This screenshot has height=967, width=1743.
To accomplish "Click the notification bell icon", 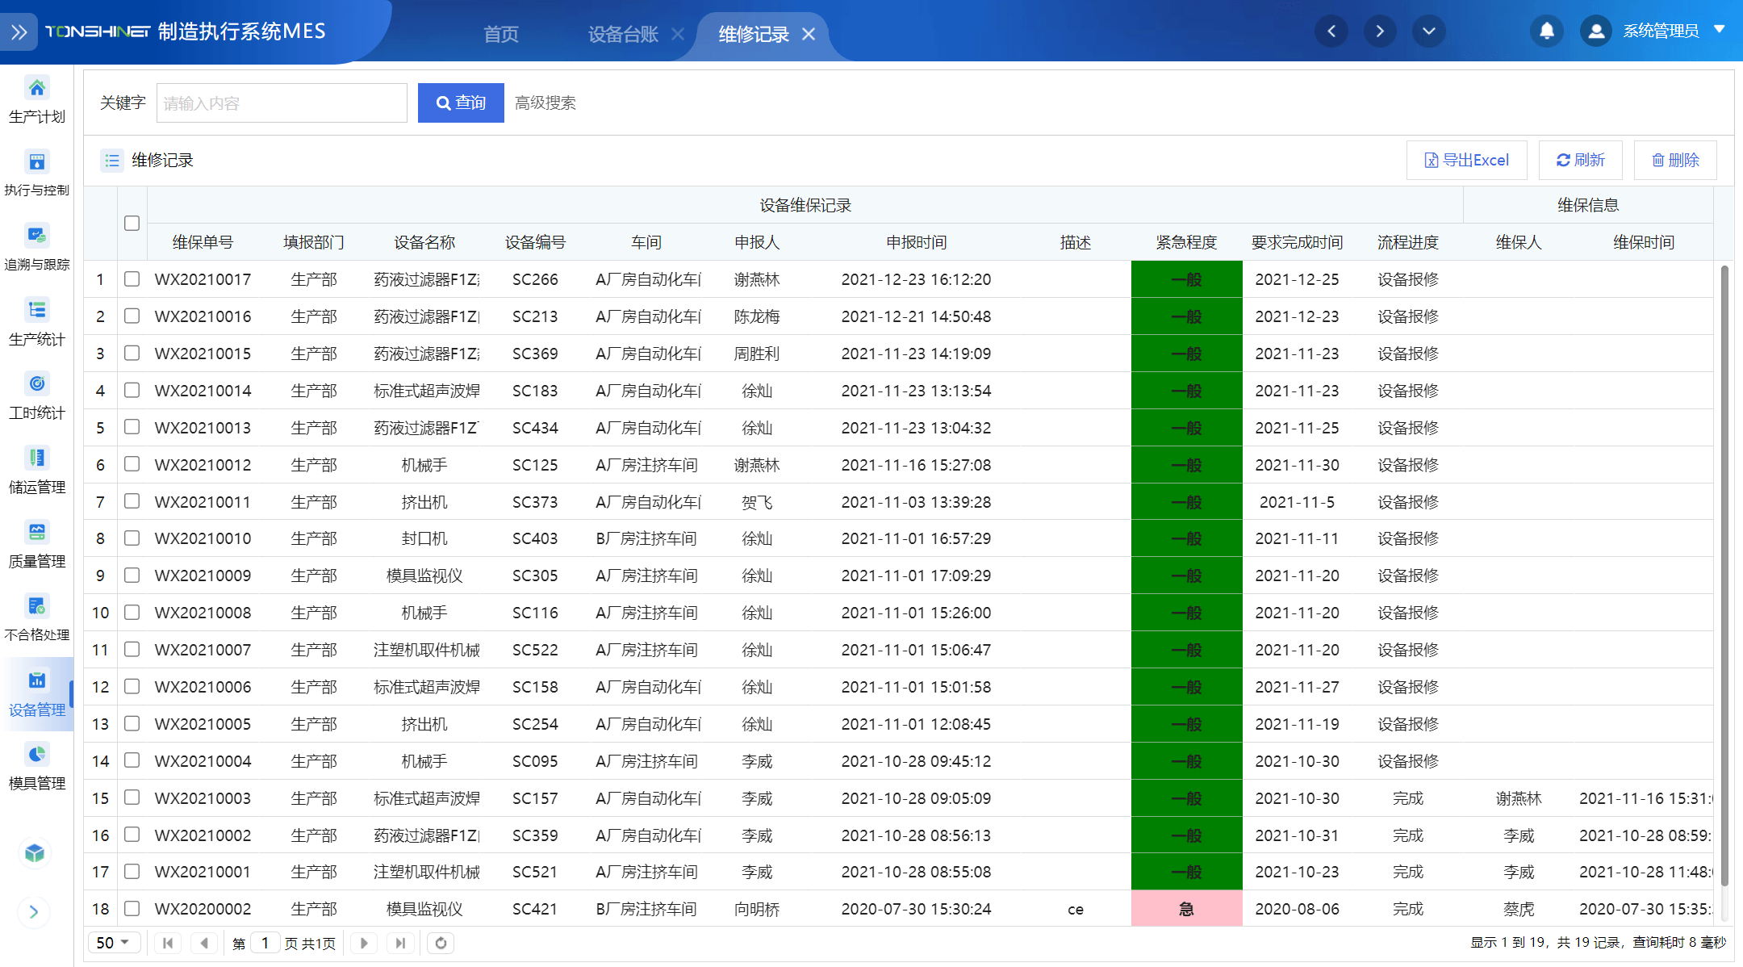I will pyautogui.click(x=1546, y=31).
